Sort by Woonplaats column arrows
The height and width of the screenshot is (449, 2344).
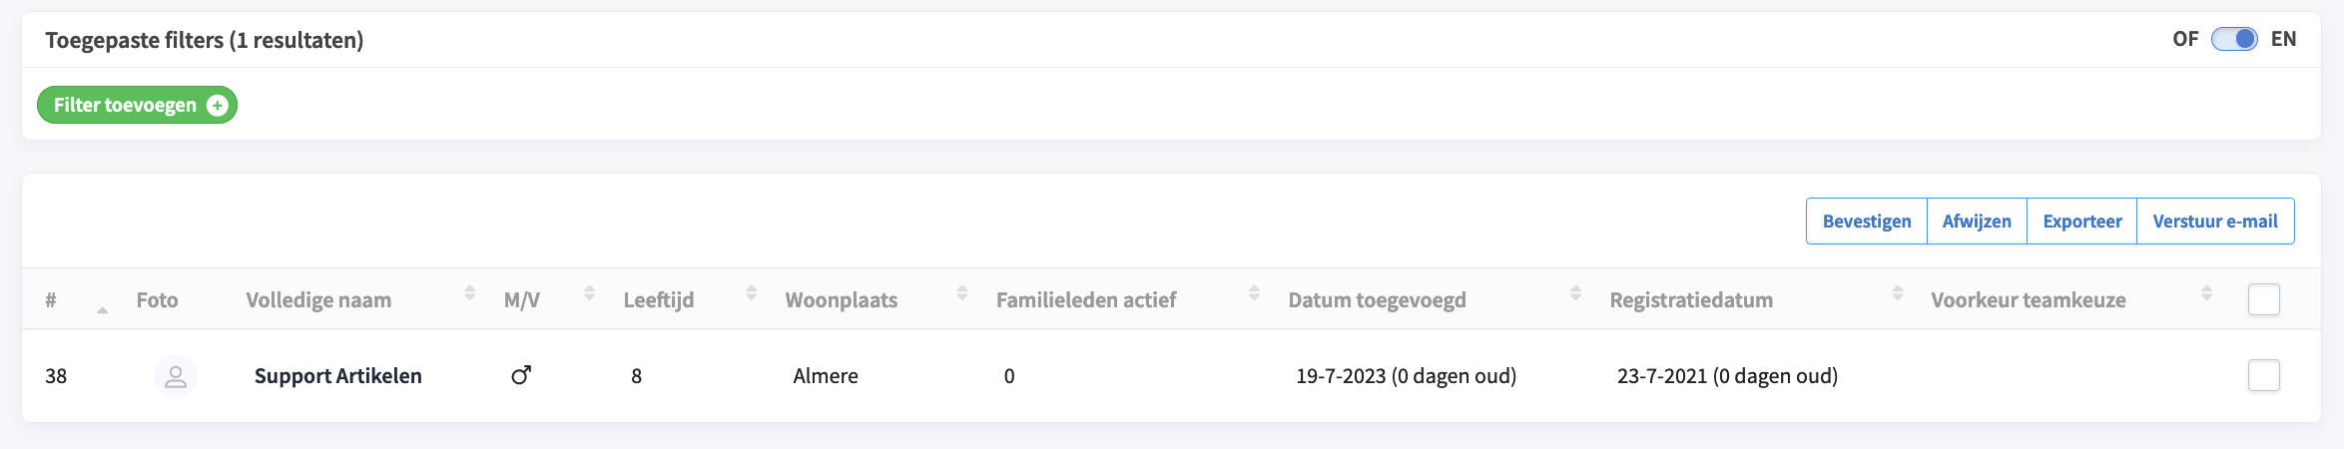tap(961, 293)
